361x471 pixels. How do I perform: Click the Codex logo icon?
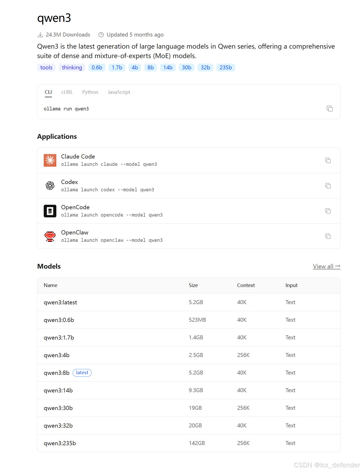[50, 186]
